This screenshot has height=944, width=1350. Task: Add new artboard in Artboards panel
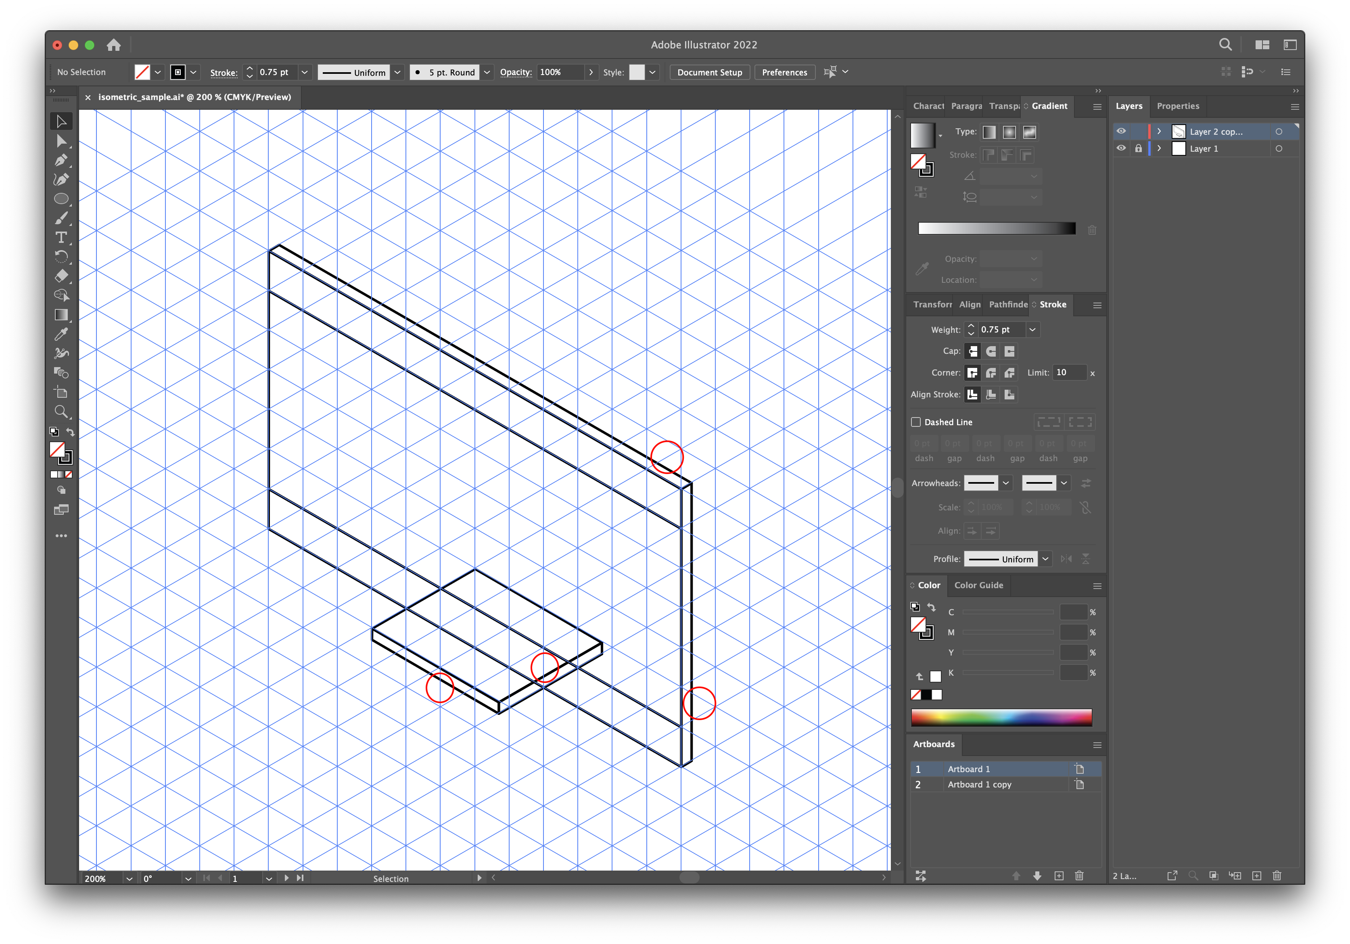pos(1059,876)
